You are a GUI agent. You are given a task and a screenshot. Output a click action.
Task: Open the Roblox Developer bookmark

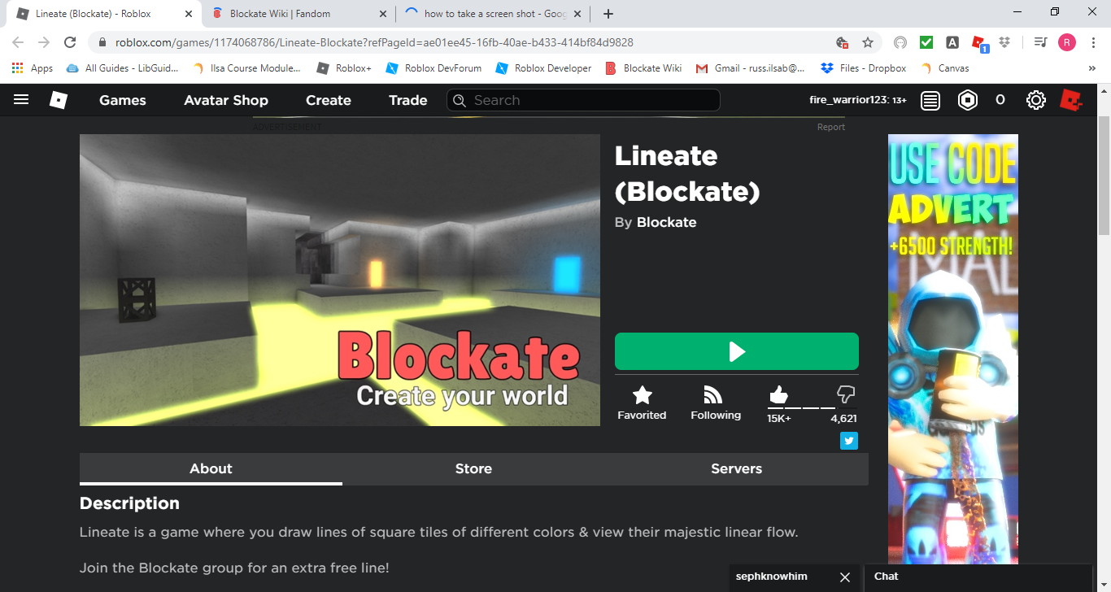coord(543,68)
